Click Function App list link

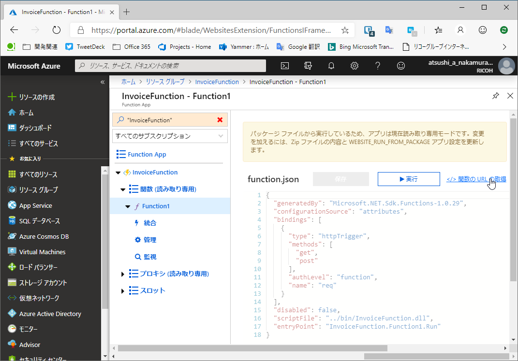[147, 155]
